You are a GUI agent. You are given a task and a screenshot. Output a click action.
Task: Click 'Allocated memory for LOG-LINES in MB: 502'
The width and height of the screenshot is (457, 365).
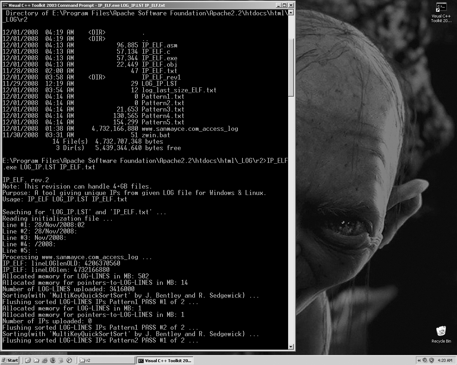click(x=76, y=276)
